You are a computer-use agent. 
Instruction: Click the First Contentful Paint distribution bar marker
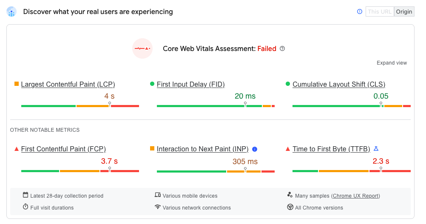pyautogui.click(x=110, y=169)
